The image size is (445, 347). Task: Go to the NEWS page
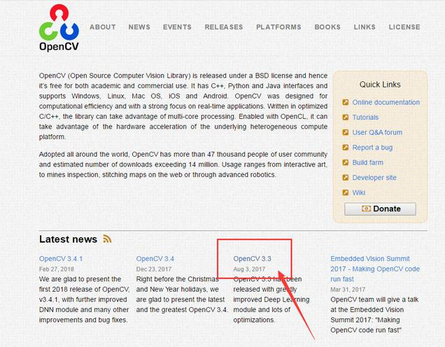click(x=139, y=27)
